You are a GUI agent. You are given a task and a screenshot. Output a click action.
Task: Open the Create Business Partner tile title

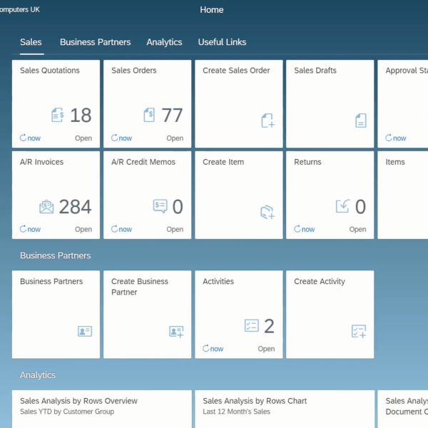tap(140, 287)
